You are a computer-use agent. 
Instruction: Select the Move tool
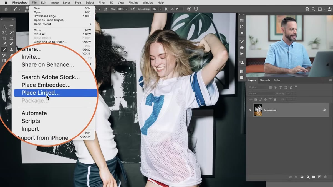tap(4, 27)
